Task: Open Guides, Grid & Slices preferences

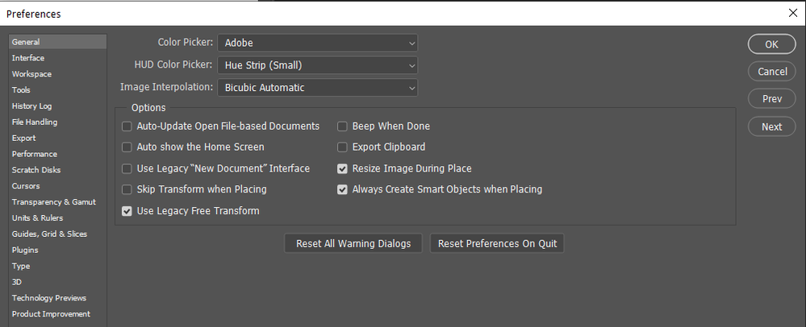Action: [x=49, y=234]
